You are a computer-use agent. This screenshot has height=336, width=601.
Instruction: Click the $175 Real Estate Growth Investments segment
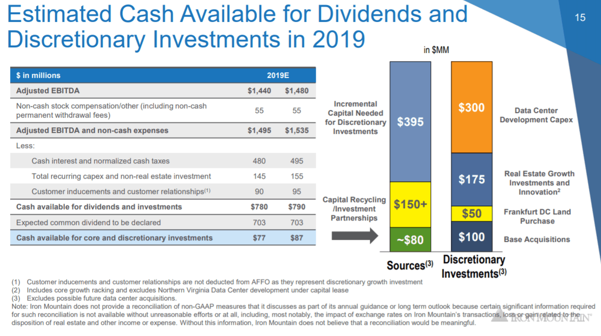[471, 179]
